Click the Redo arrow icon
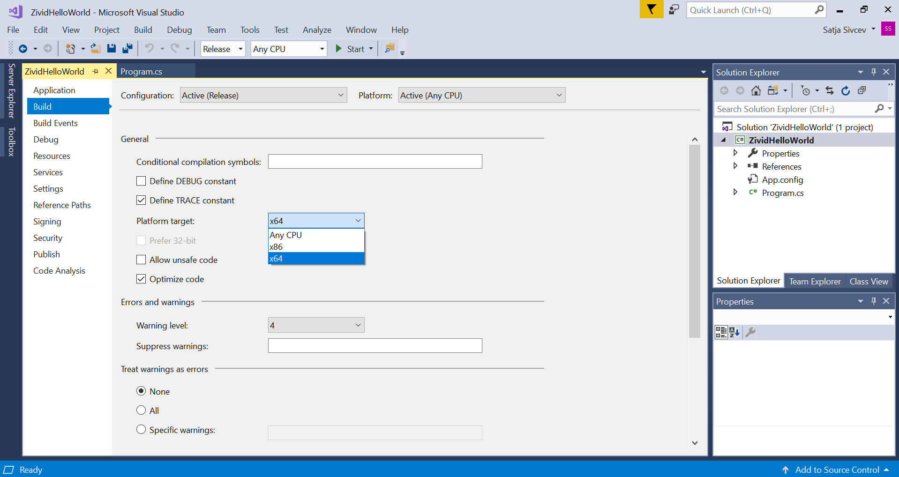 click(x=175, y=48)
